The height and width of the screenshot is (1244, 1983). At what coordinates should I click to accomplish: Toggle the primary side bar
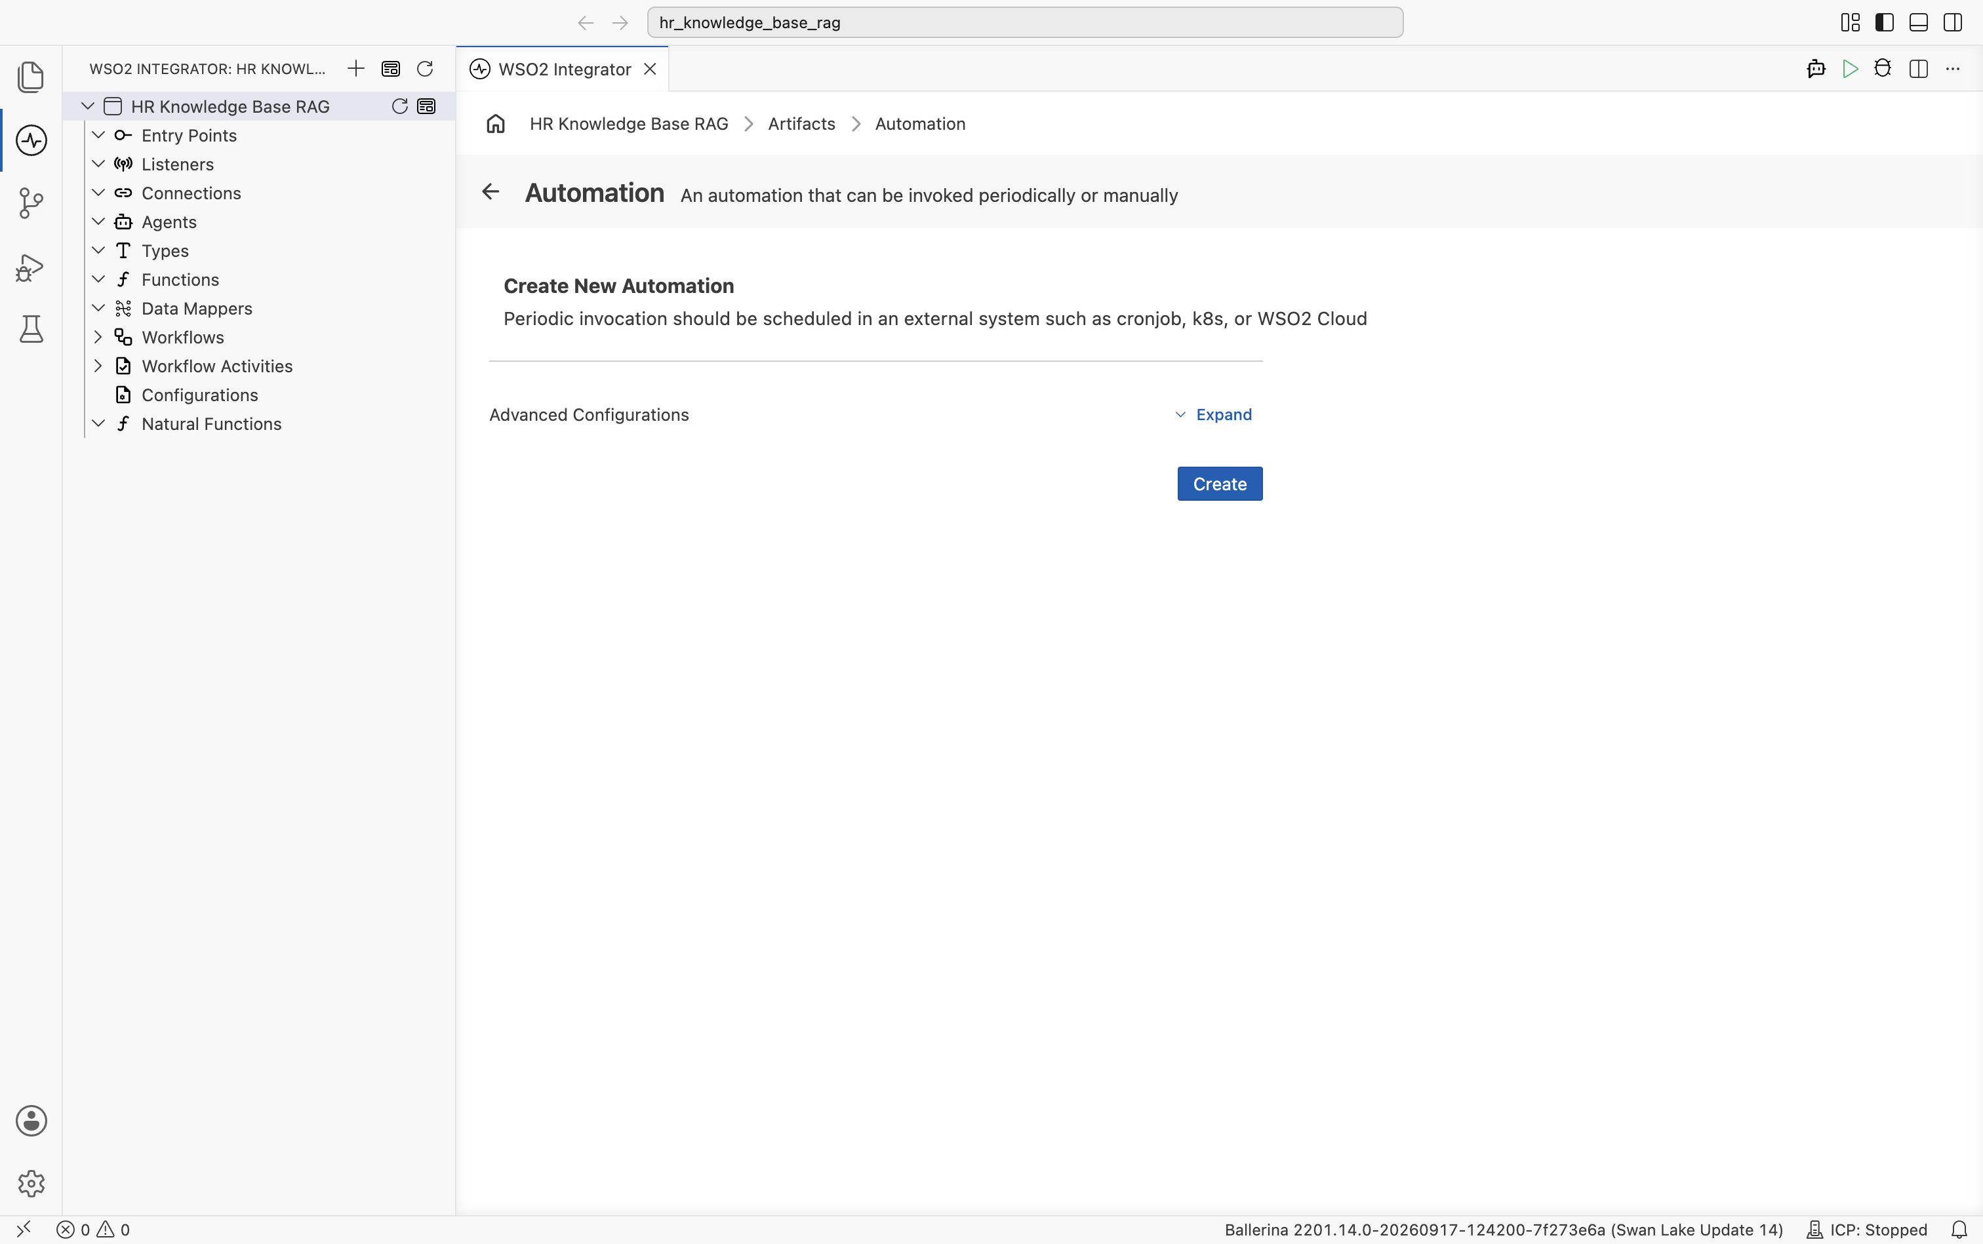pyautogui.click(x=1884, y=22)
